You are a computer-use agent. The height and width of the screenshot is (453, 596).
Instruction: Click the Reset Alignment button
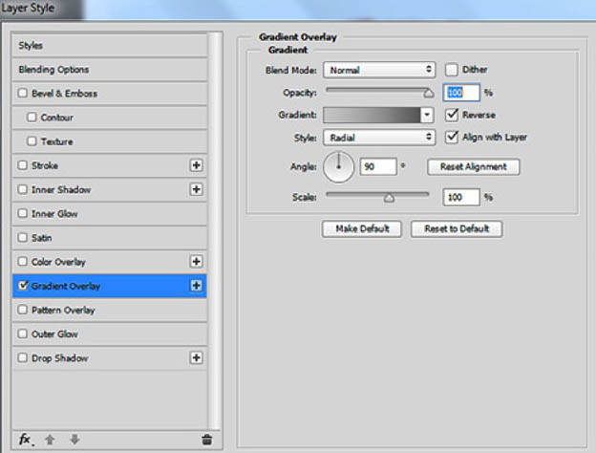coord(473,166)
